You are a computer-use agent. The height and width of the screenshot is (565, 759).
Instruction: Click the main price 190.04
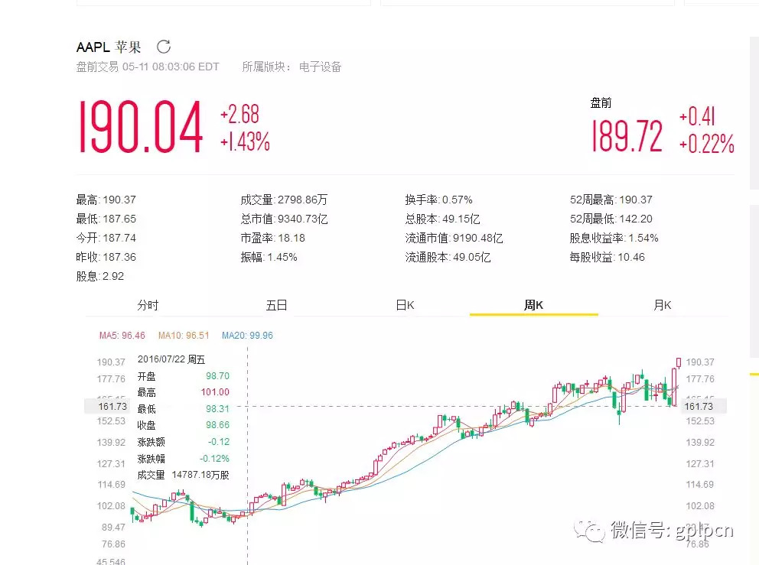(140, 127)
